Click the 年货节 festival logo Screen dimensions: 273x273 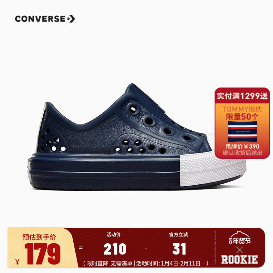[240, 239]
